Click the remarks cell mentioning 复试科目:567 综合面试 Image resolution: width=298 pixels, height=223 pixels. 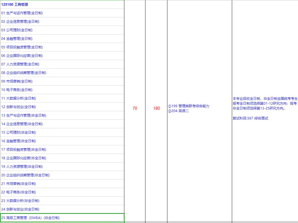[x=265, y=108]
